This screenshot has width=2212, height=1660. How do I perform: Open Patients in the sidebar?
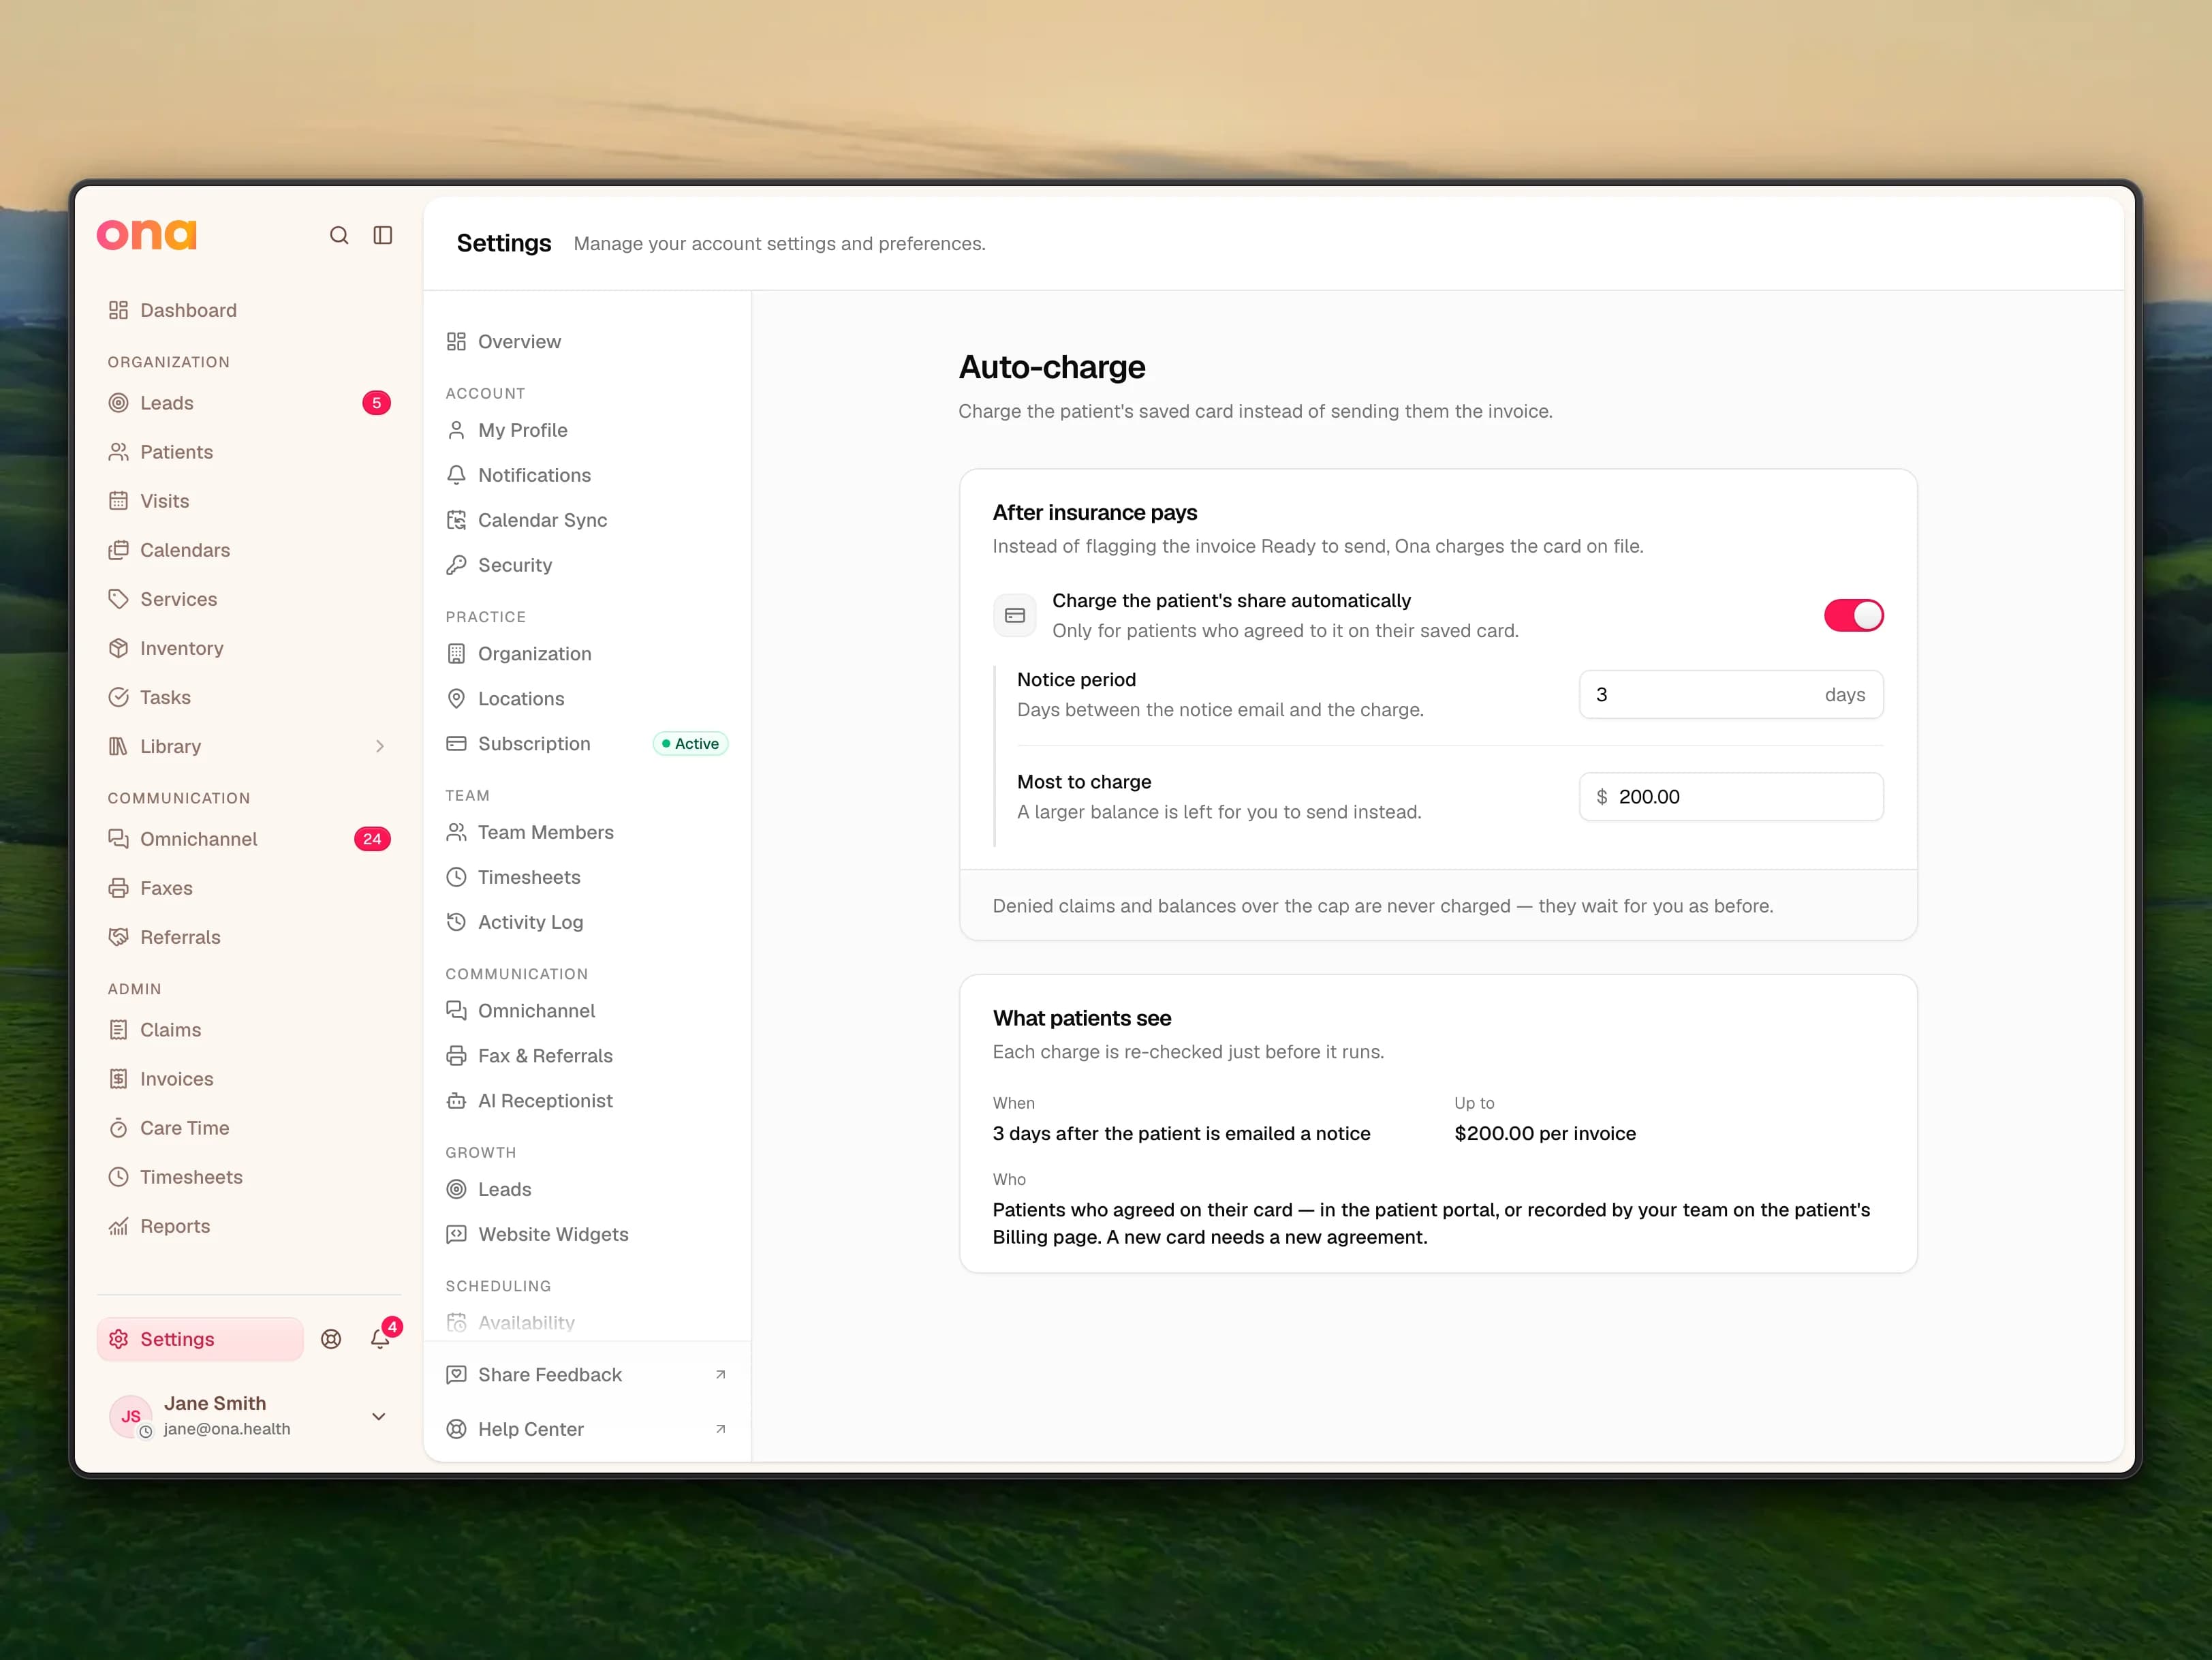(249, 452)
